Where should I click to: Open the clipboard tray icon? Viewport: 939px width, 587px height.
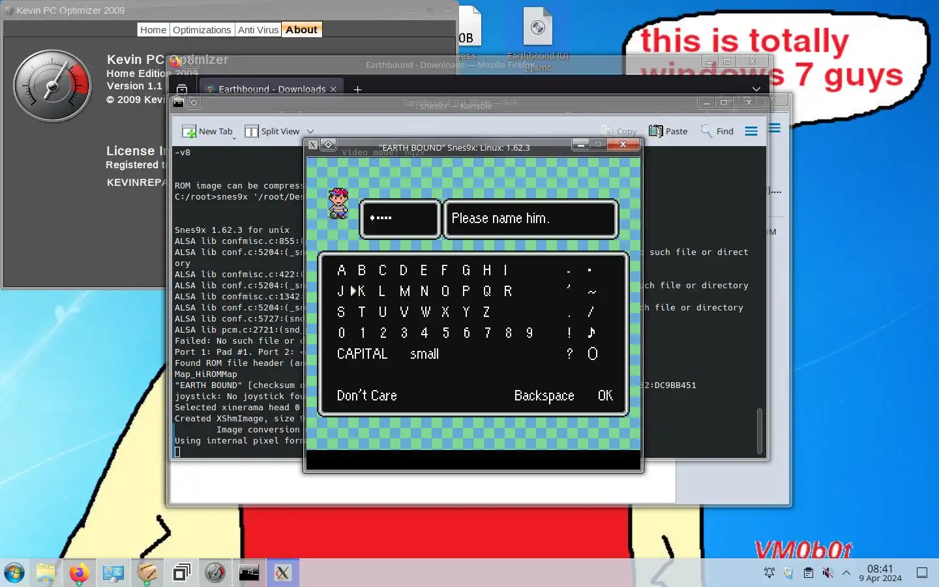tap(809, 573)
